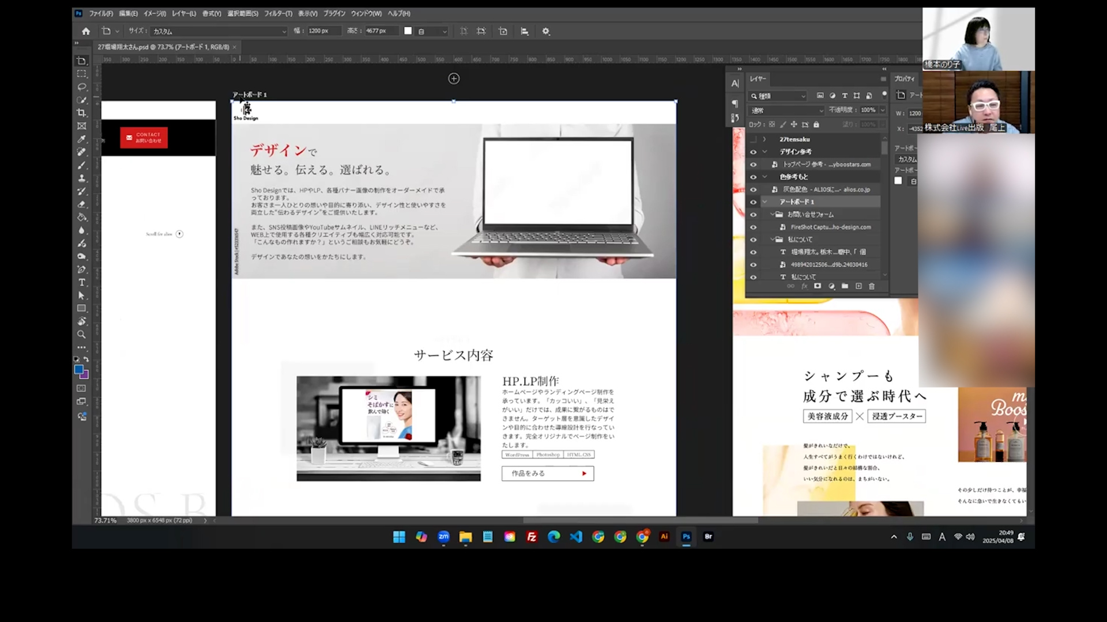This screenshot has height=622, width=1107.
Task: Select the Path Selection arrow tool
Action: point(82,295)
